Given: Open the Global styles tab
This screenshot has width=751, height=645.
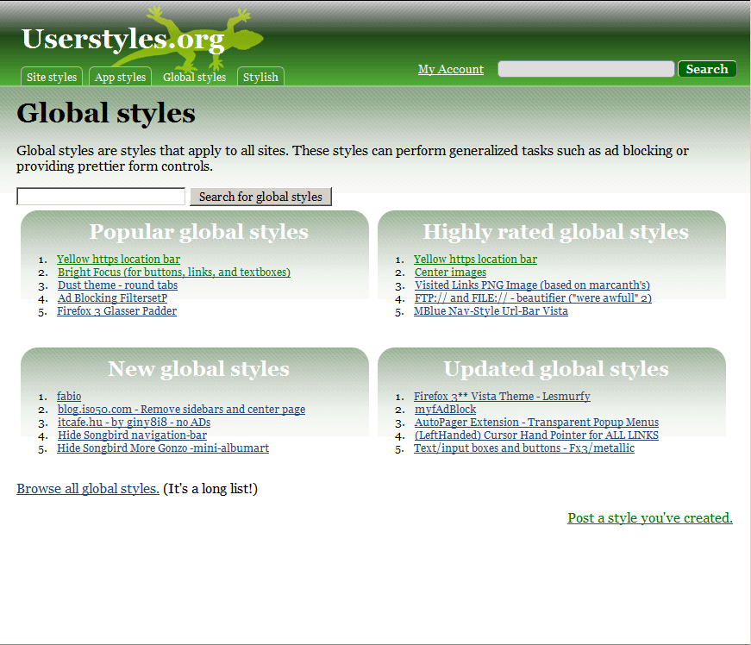Looking at the screenshot, I should pyautogui.click(x=194, y=77).
